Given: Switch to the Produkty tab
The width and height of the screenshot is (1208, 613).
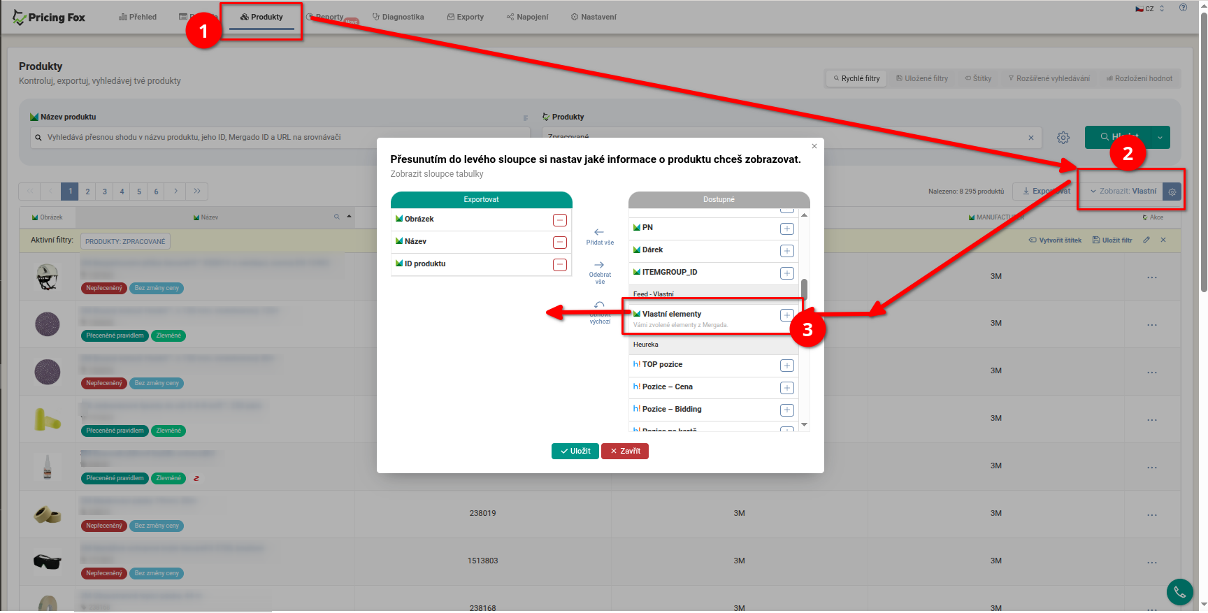Looking at the screenshot, I should 261,17.
